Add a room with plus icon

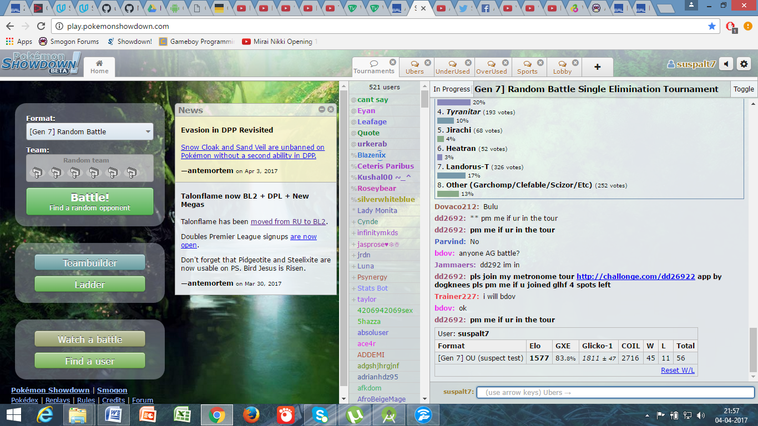click(597, 67)
